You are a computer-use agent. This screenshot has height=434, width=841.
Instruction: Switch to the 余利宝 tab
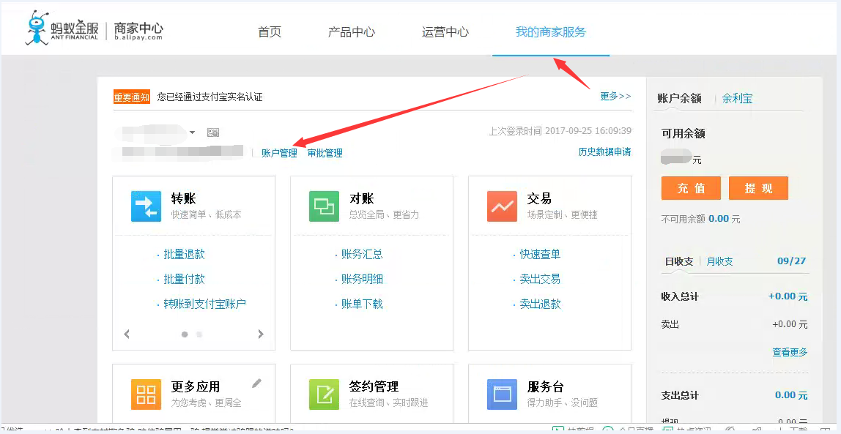coord(737,98)
